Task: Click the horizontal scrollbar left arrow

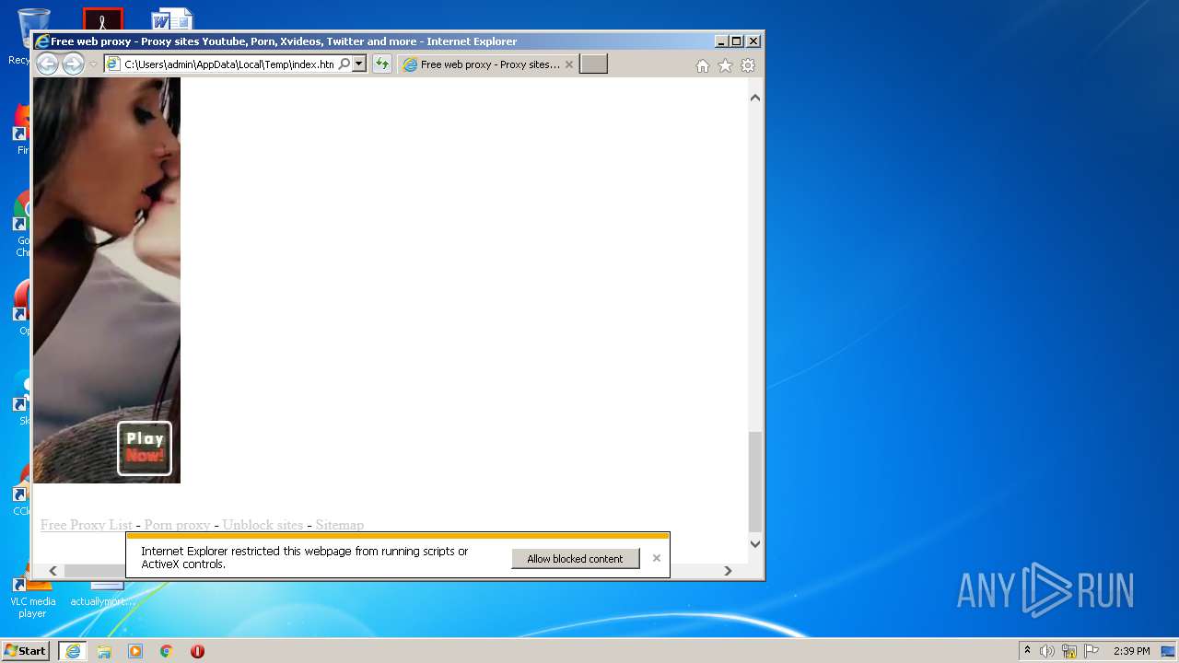Action: (x=53, y=571)
